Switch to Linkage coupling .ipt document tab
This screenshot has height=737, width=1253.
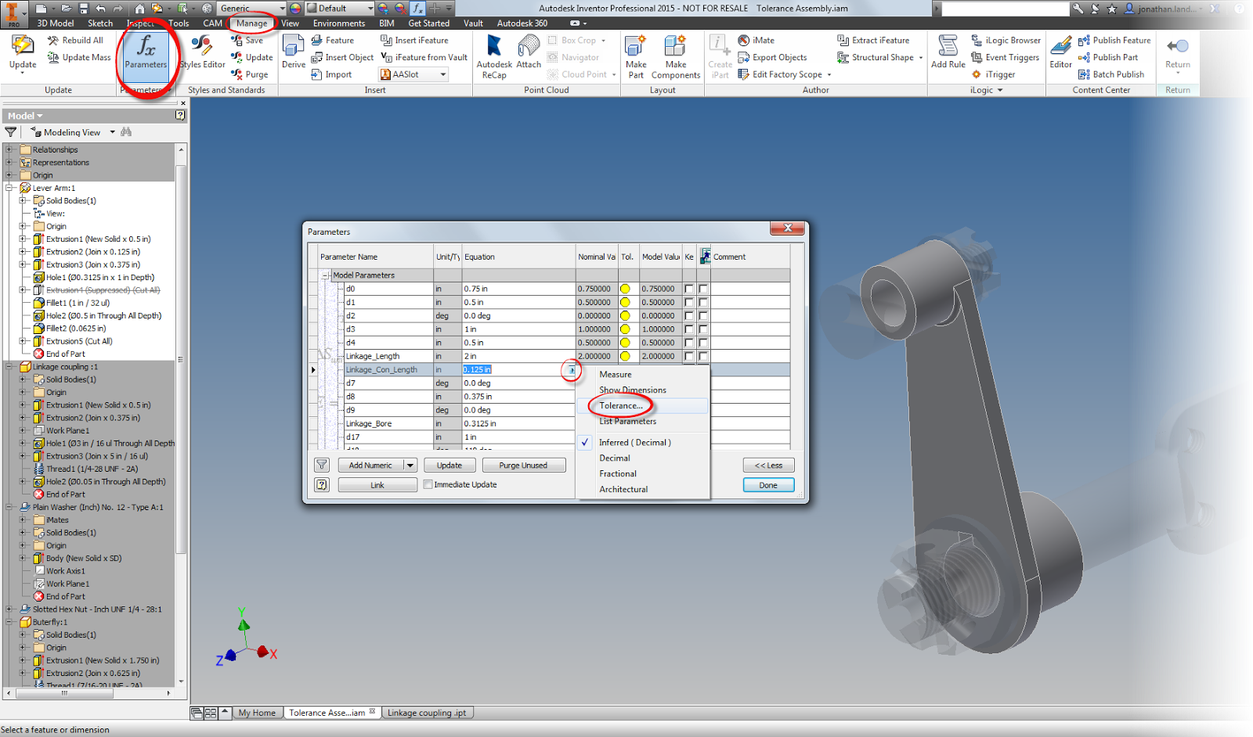[x=427, y=713]
